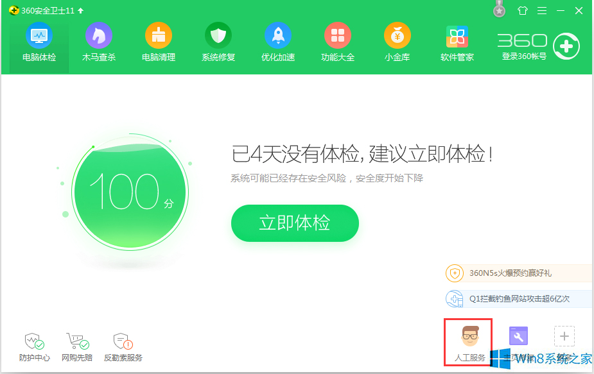
Task: Click the globe icon beside Q1 news
Action: [455, 299]
